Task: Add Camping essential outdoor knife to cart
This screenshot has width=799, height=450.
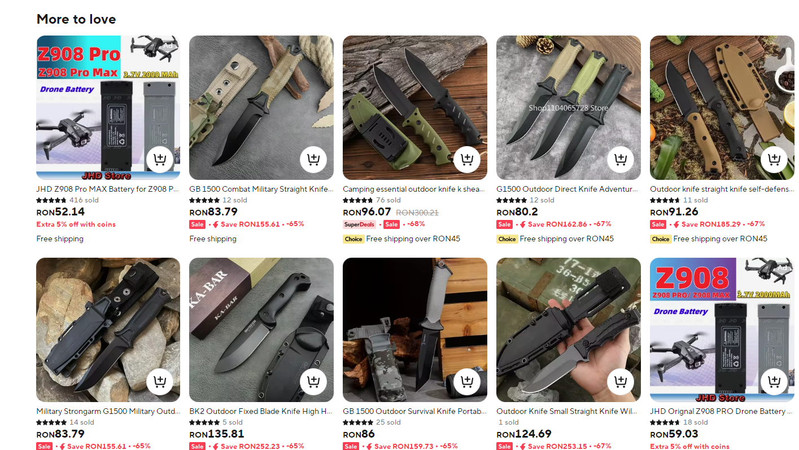Action: coord(467,160)
